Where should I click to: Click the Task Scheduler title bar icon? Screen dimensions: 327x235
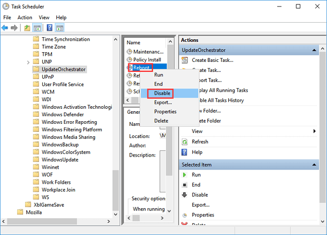pos(6,7)
